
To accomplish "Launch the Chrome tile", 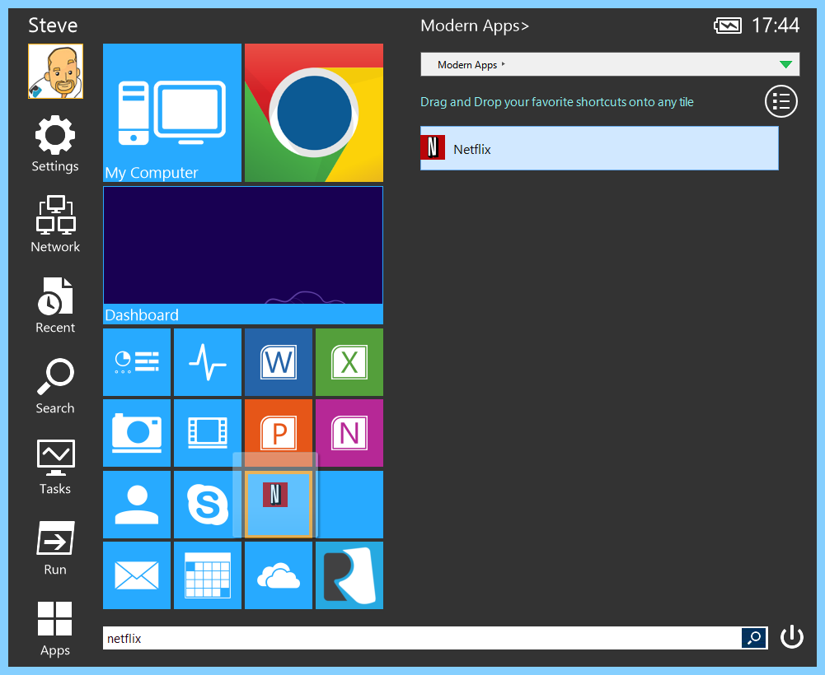I will pyautogui.click(x=313, y=113).
